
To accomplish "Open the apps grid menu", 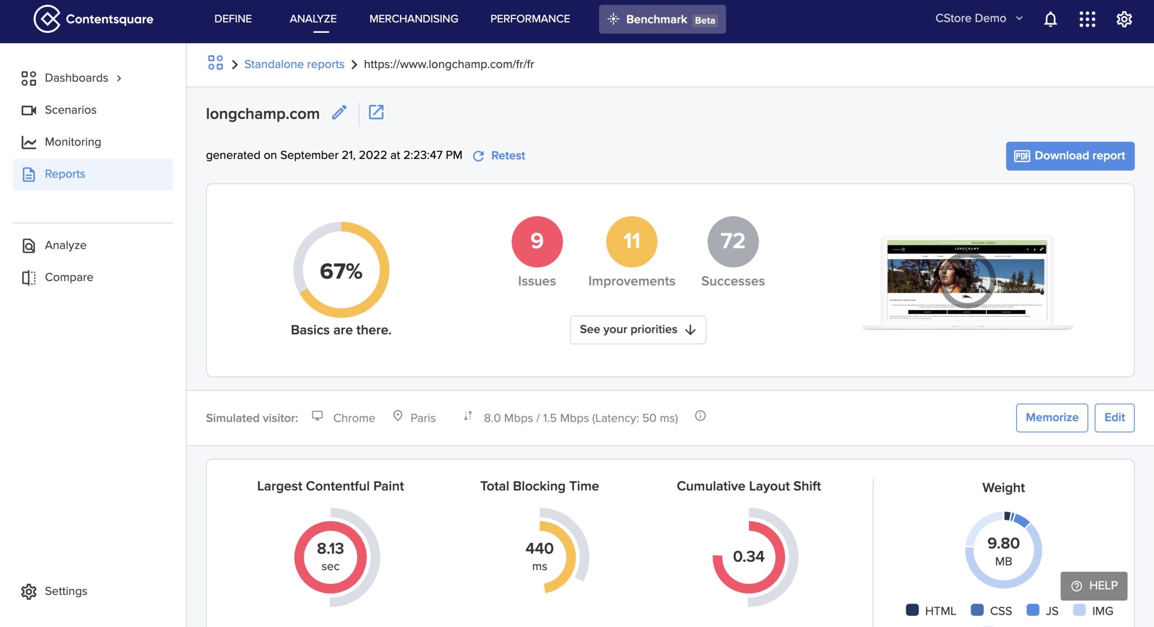I will click(1087, 19).
